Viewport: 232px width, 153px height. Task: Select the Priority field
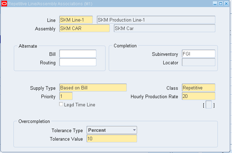66,96
